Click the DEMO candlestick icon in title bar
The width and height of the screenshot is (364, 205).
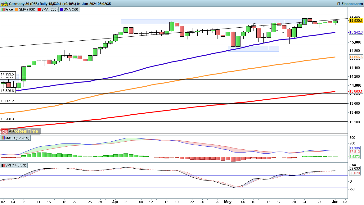coord(4,3)
